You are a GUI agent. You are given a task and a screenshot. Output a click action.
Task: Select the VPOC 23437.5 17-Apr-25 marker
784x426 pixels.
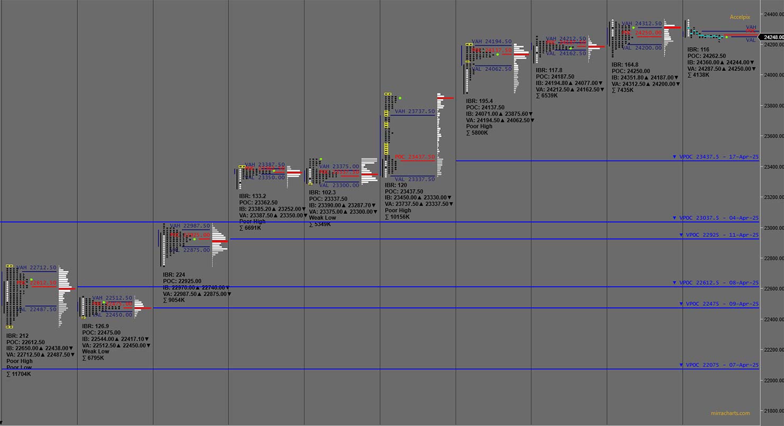[715, 157]
